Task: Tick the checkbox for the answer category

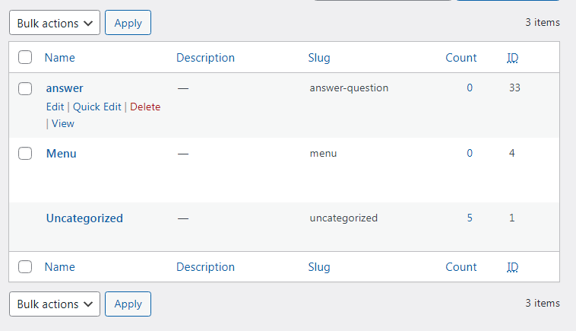Action: pos(25,88)
